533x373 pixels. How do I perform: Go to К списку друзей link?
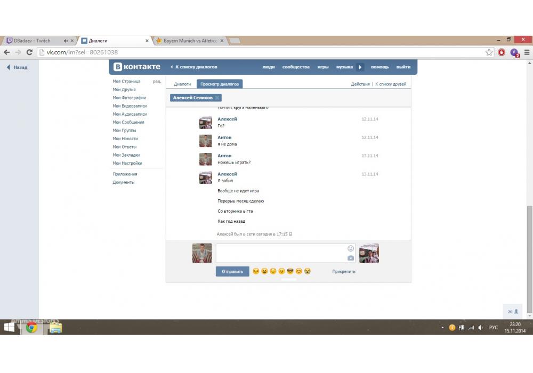(x=391, y=84)
